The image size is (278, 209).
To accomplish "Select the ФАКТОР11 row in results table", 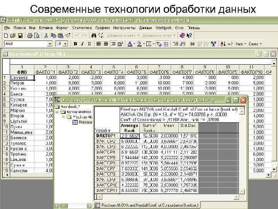I will 107,190.
